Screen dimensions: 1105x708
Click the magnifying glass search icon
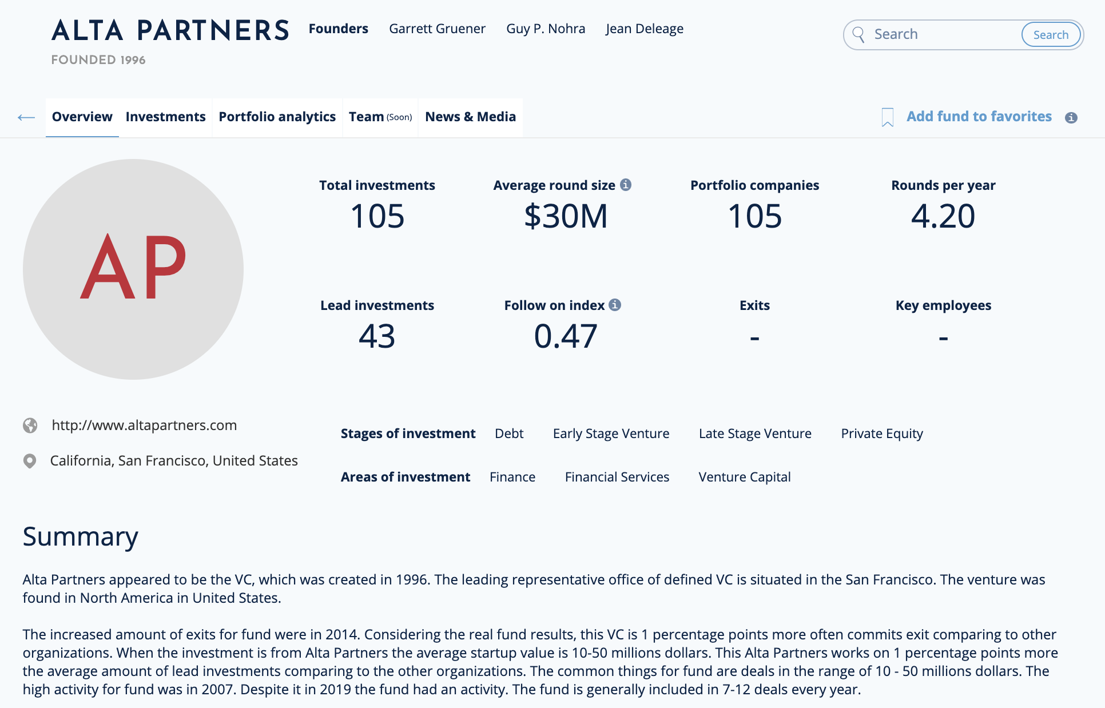(858, 35)
